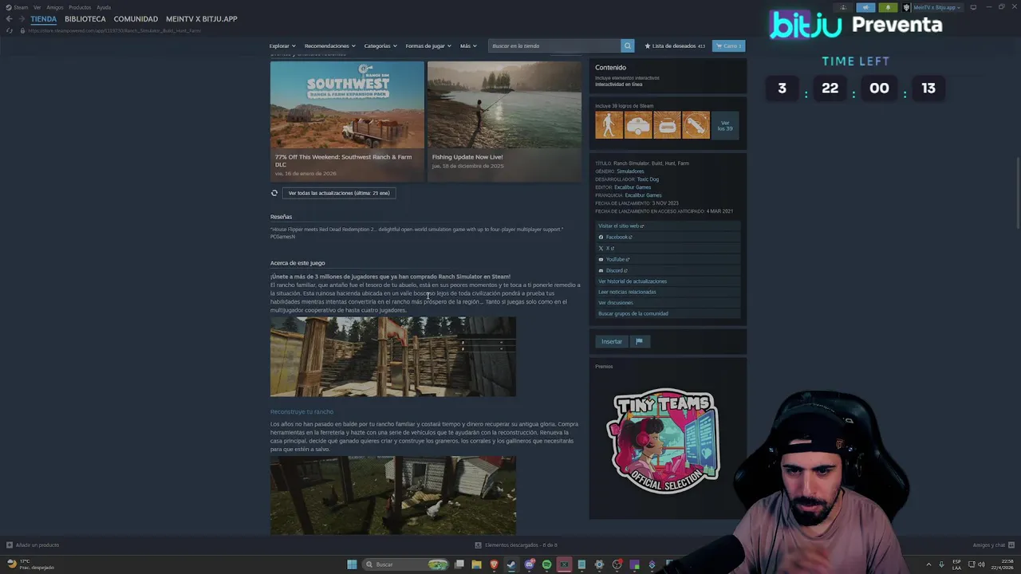Click the store search magnifier button
The height and width of the screenshot is (574, 1021).
click(628, 45)
